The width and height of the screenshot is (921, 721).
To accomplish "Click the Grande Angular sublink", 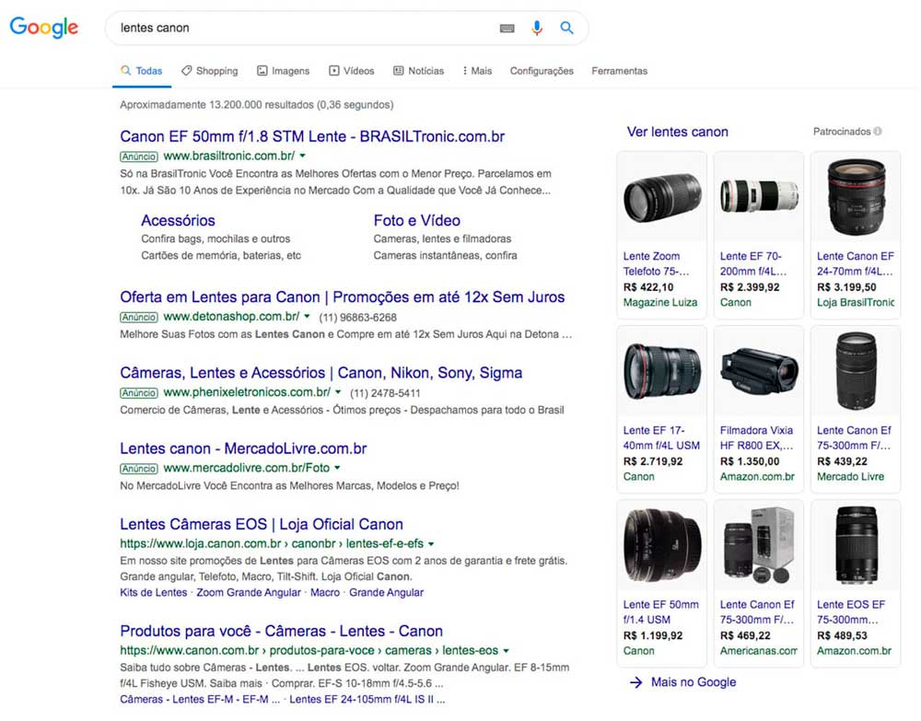I will click(x=387, y=592).
